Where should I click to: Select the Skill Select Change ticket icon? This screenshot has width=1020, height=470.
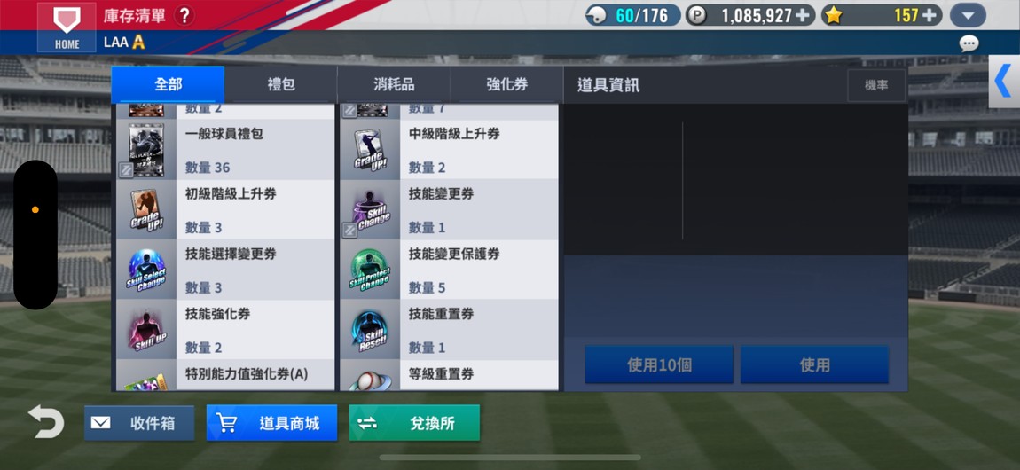click(x=146, y=270)
